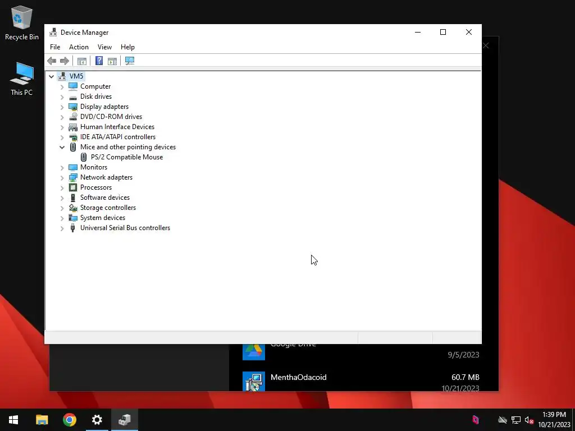Click the Software devices category icon
The image size is (575, 431).
[x=73, y=198]
